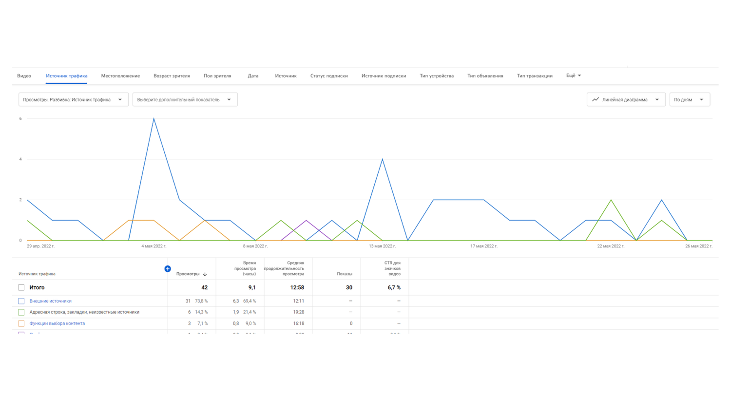This screenshot has height=411, width=731.
Task: Click the Функции выбора контента link
Action: coord(57,323)
